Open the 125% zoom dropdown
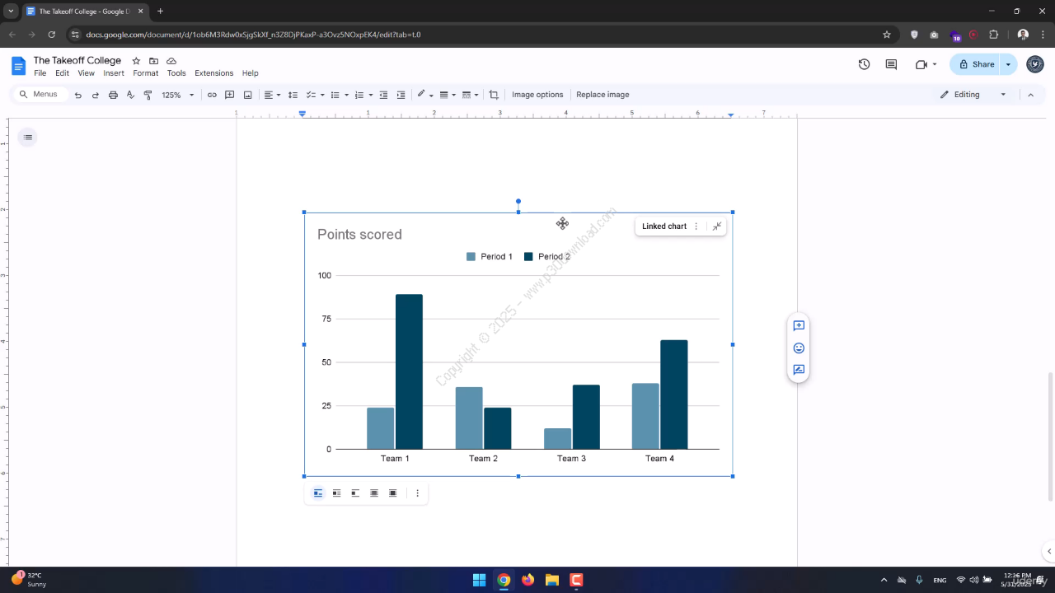The width and height of the screenshot is (1055, 593). (x=178, y=95)
